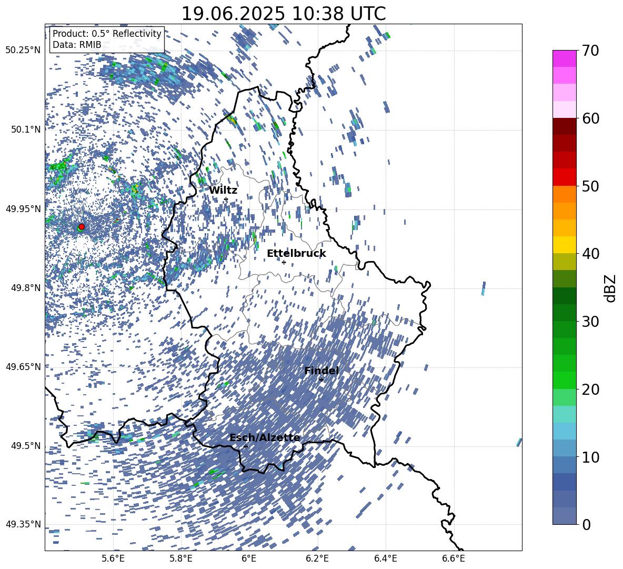The image size is (623, 569).
Task: Click the Esch/Alzette location cross marker
Action: [x=246, y=446]
